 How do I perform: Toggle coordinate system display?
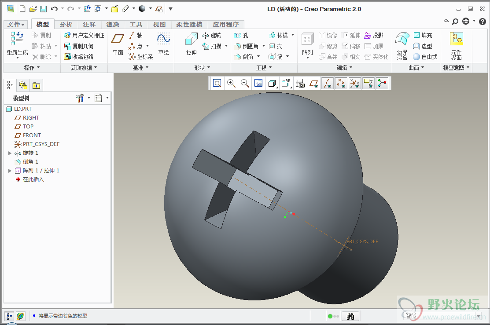pos(355,83)
